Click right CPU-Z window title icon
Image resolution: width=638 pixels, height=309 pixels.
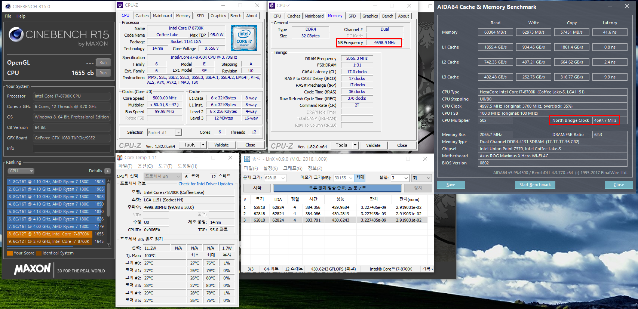[x=272, y=6]
